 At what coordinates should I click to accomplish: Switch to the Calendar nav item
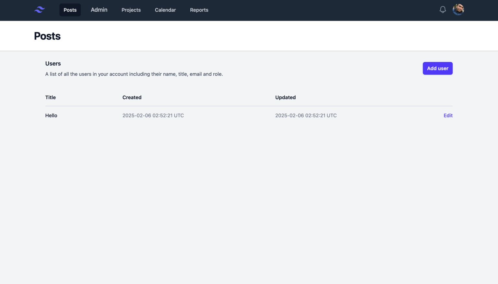165,10
